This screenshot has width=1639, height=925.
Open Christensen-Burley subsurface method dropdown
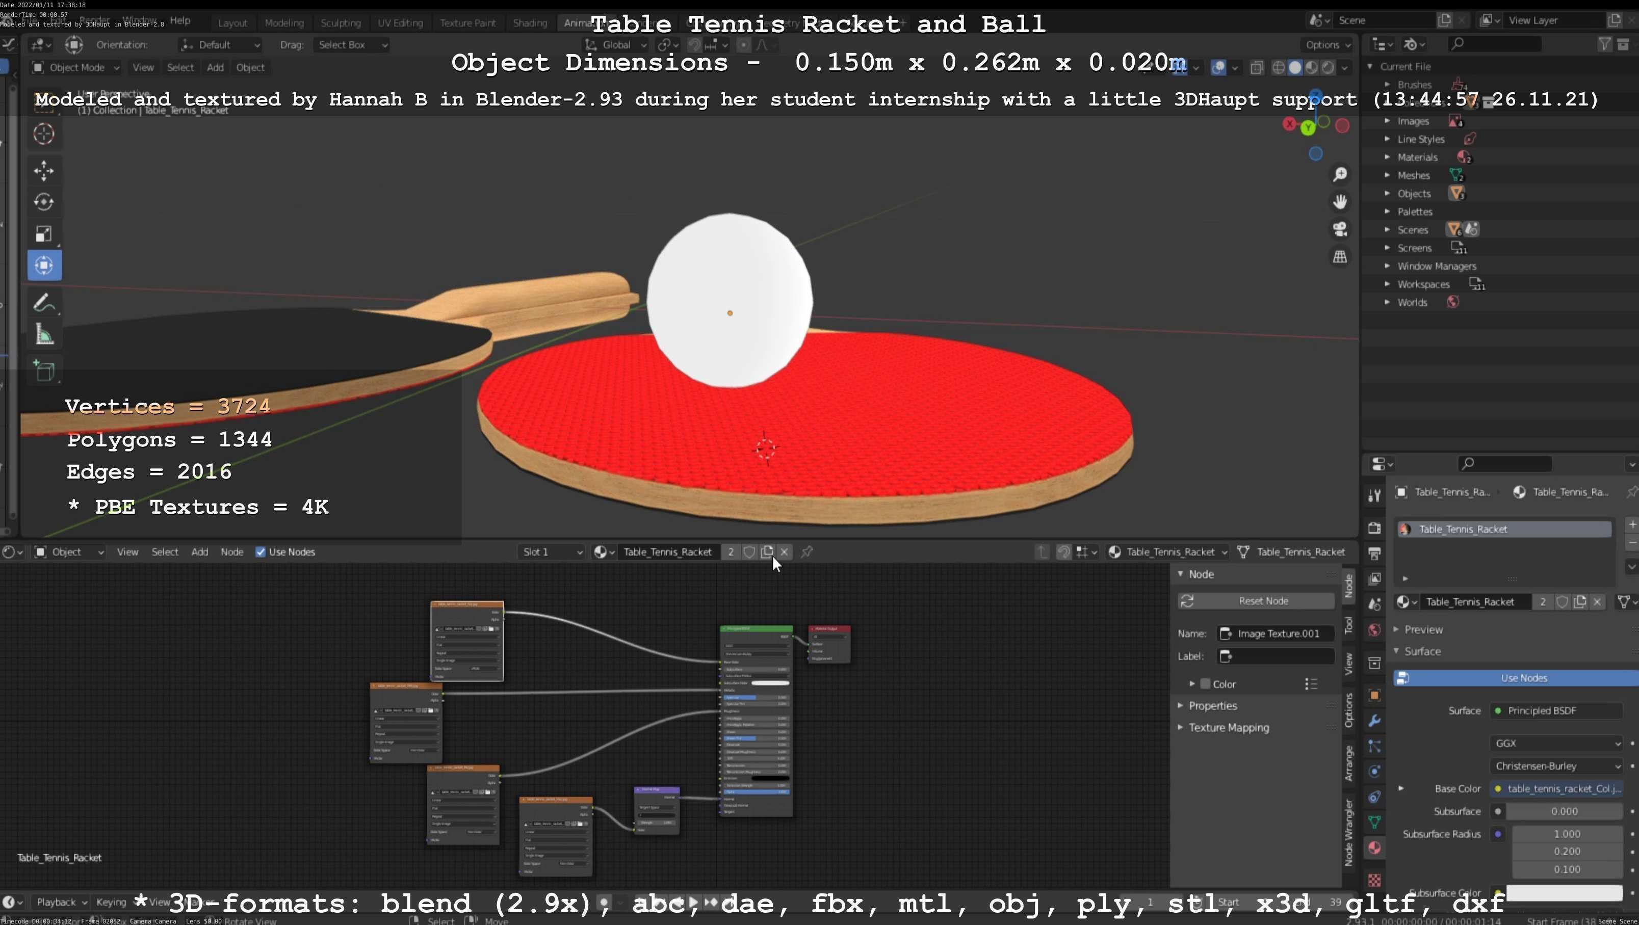[x=1556, y=766]
